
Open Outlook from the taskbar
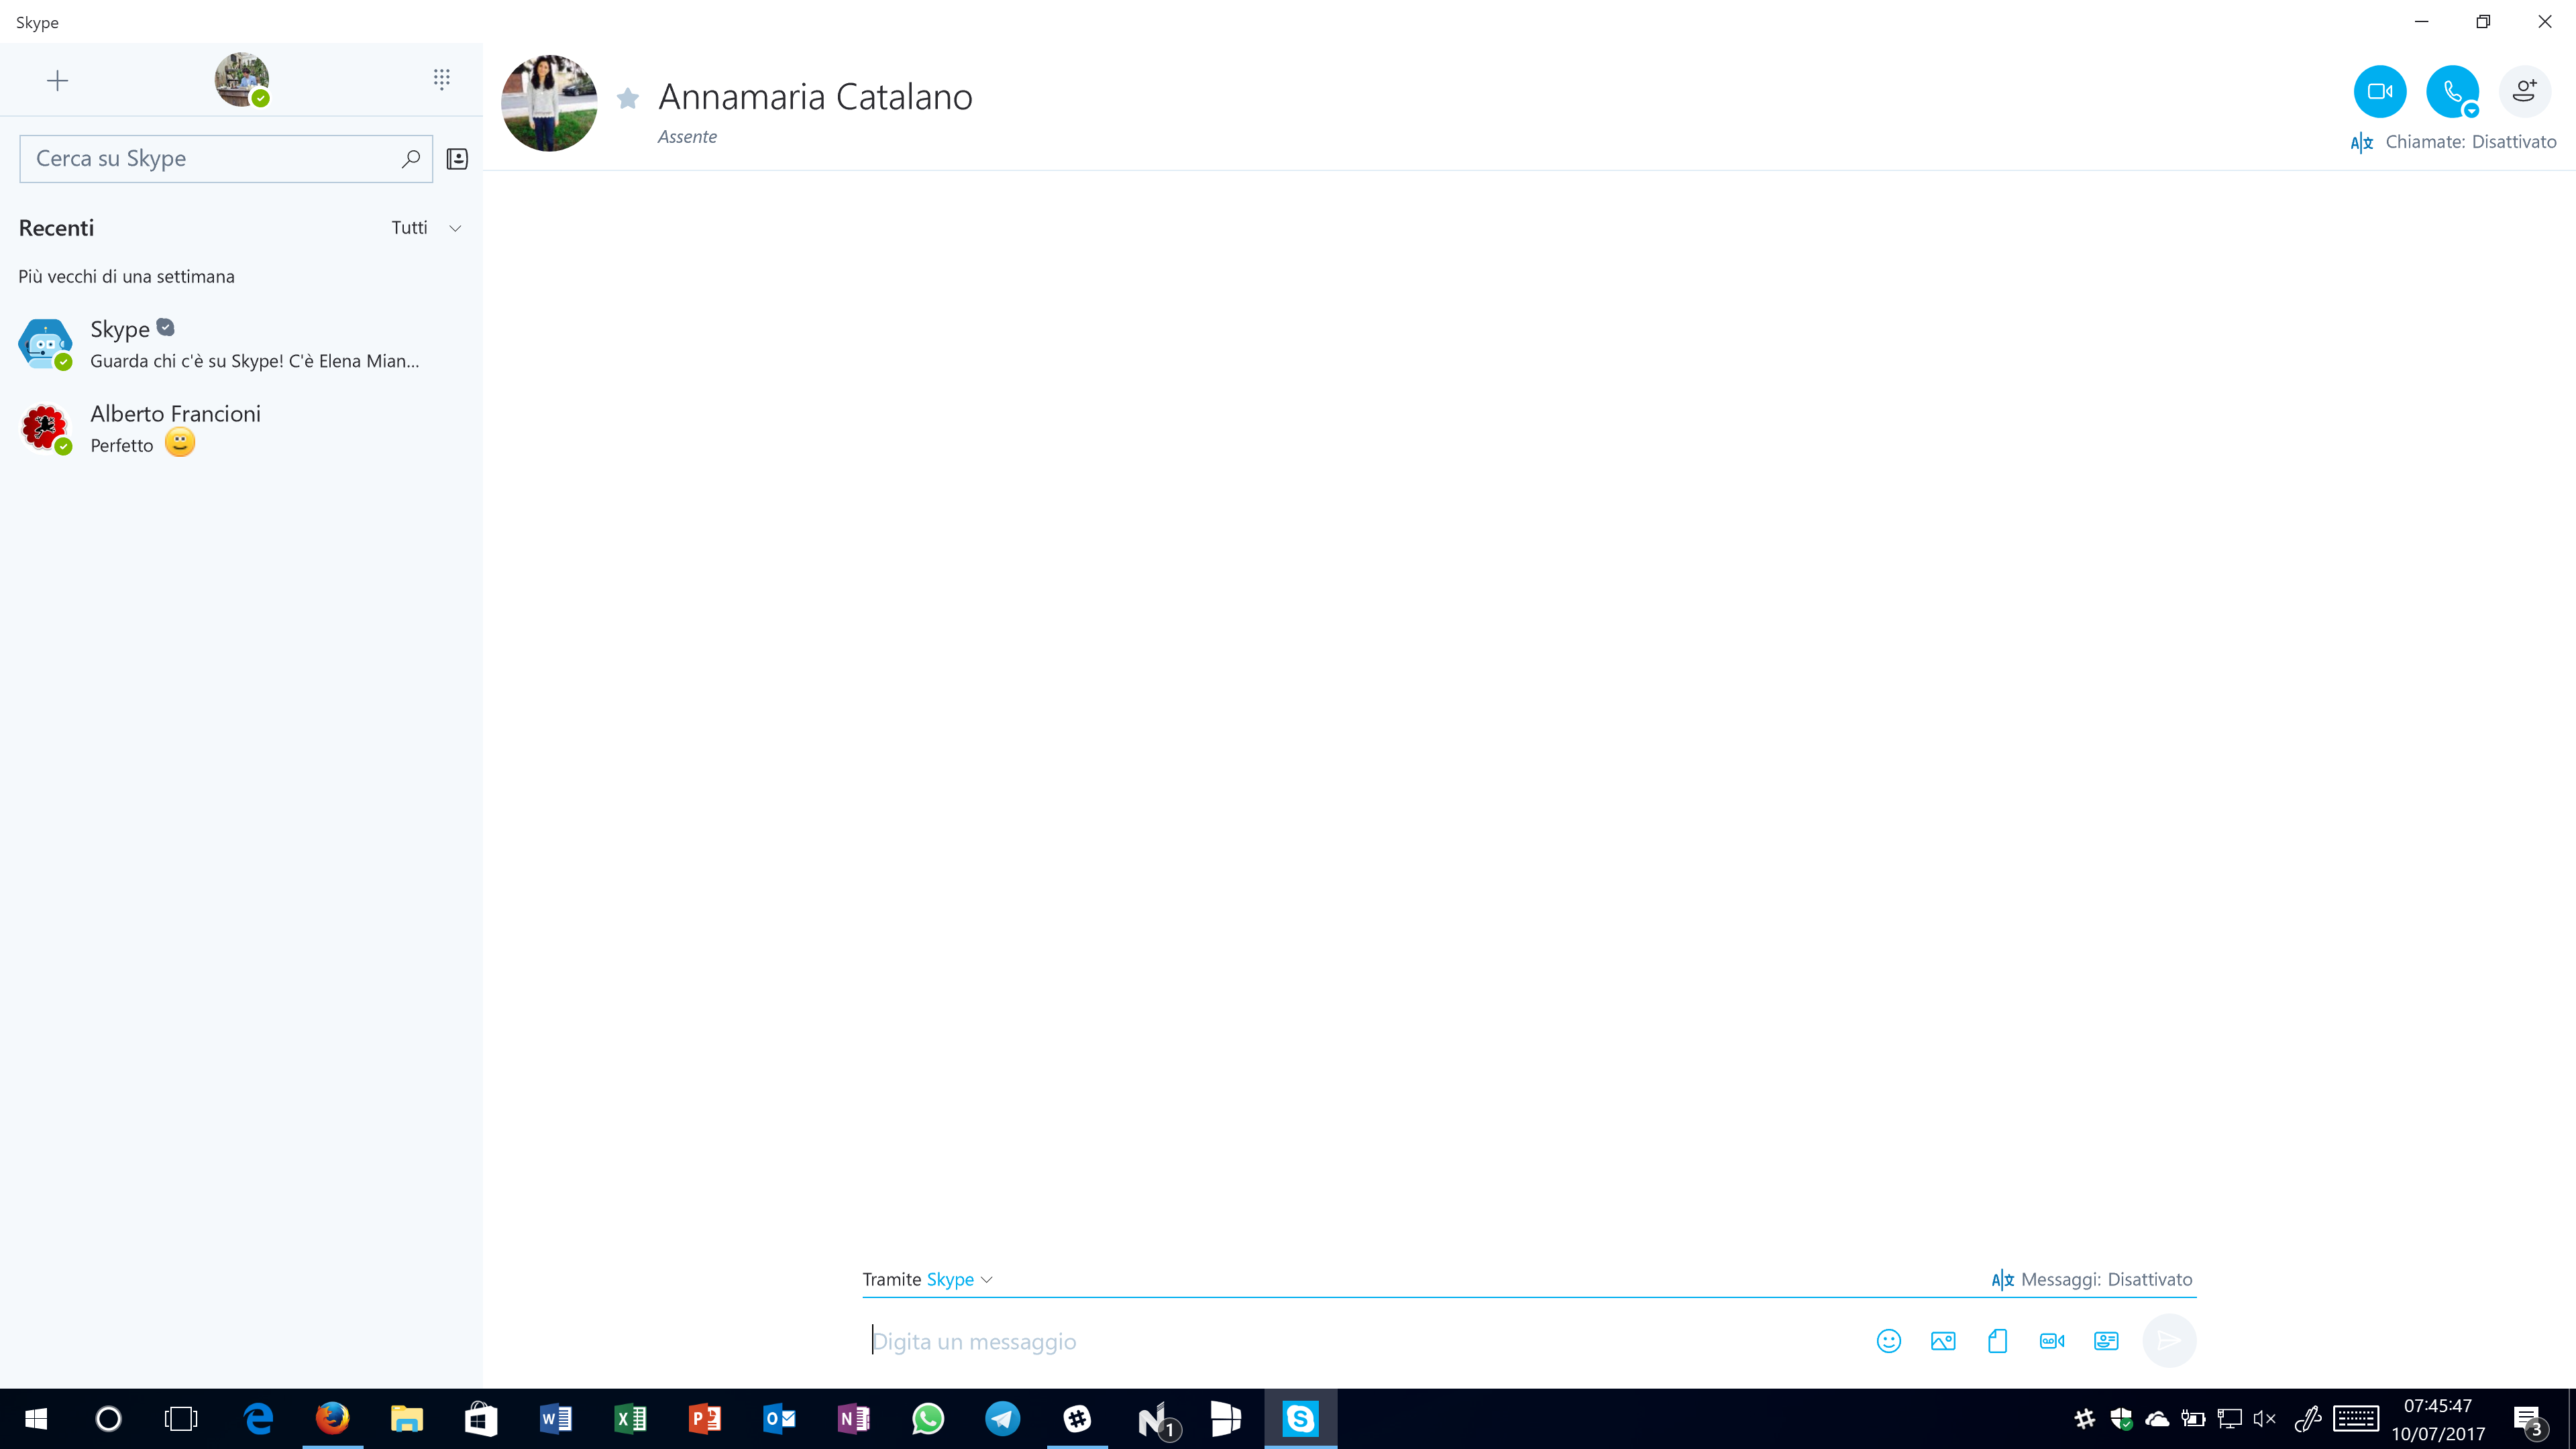click(x=779, y=1418)
